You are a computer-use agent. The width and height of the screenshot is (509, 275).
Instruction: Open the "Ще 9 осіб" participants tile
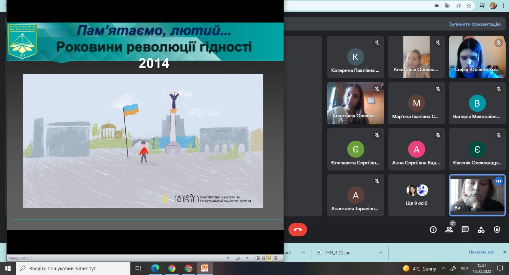[x=416, y=195]
